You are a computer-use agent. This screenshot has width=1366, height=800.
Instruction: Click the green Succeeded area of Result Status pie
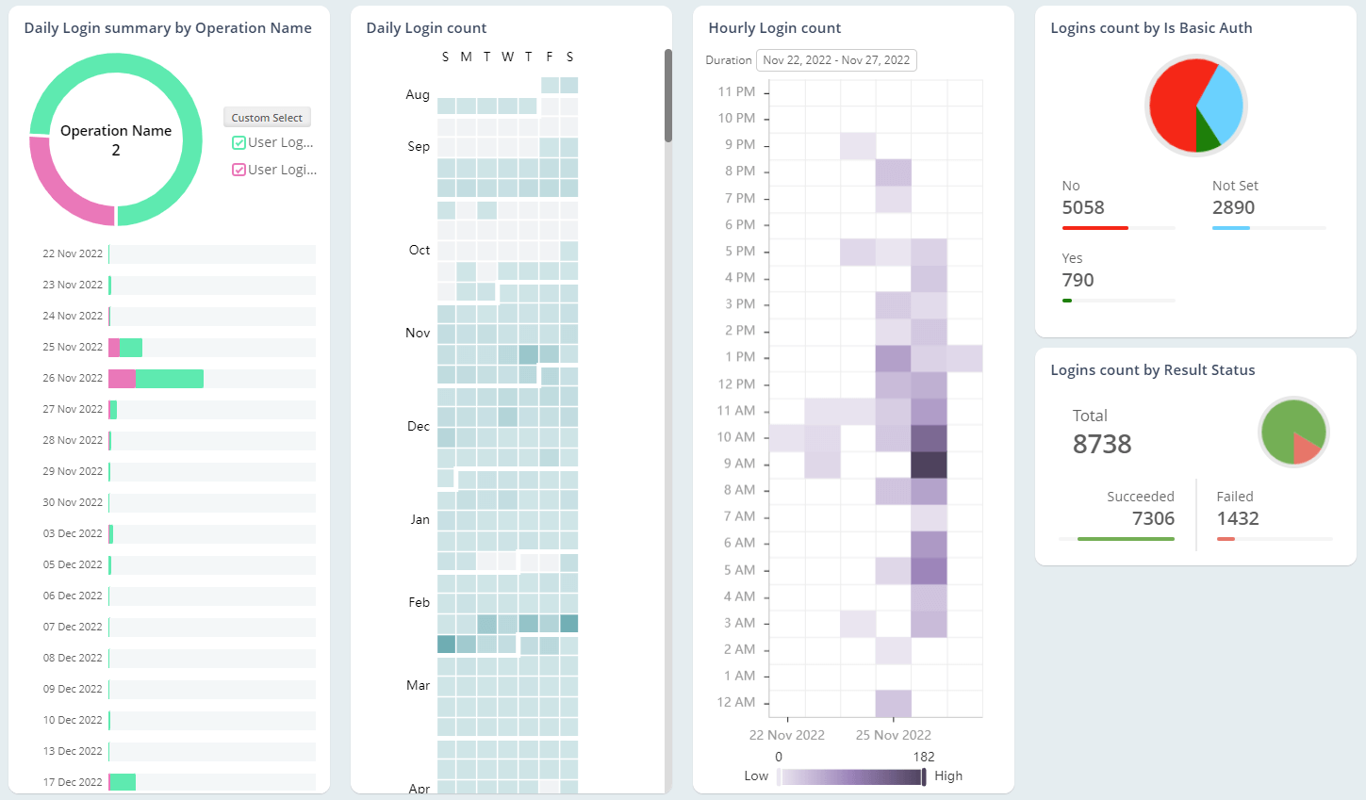pos(1284,426)
